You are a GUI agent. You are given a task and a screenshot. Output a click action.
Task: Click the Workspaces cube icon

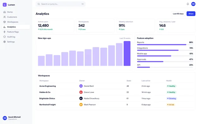pyautogui.click(x=5, y=22)
